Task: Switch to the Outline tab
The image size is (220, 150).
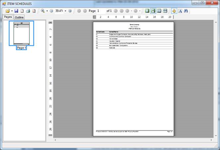Action: 19,17
